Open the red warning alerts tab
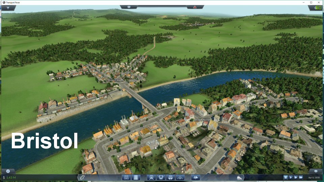 tap(195, 7)
